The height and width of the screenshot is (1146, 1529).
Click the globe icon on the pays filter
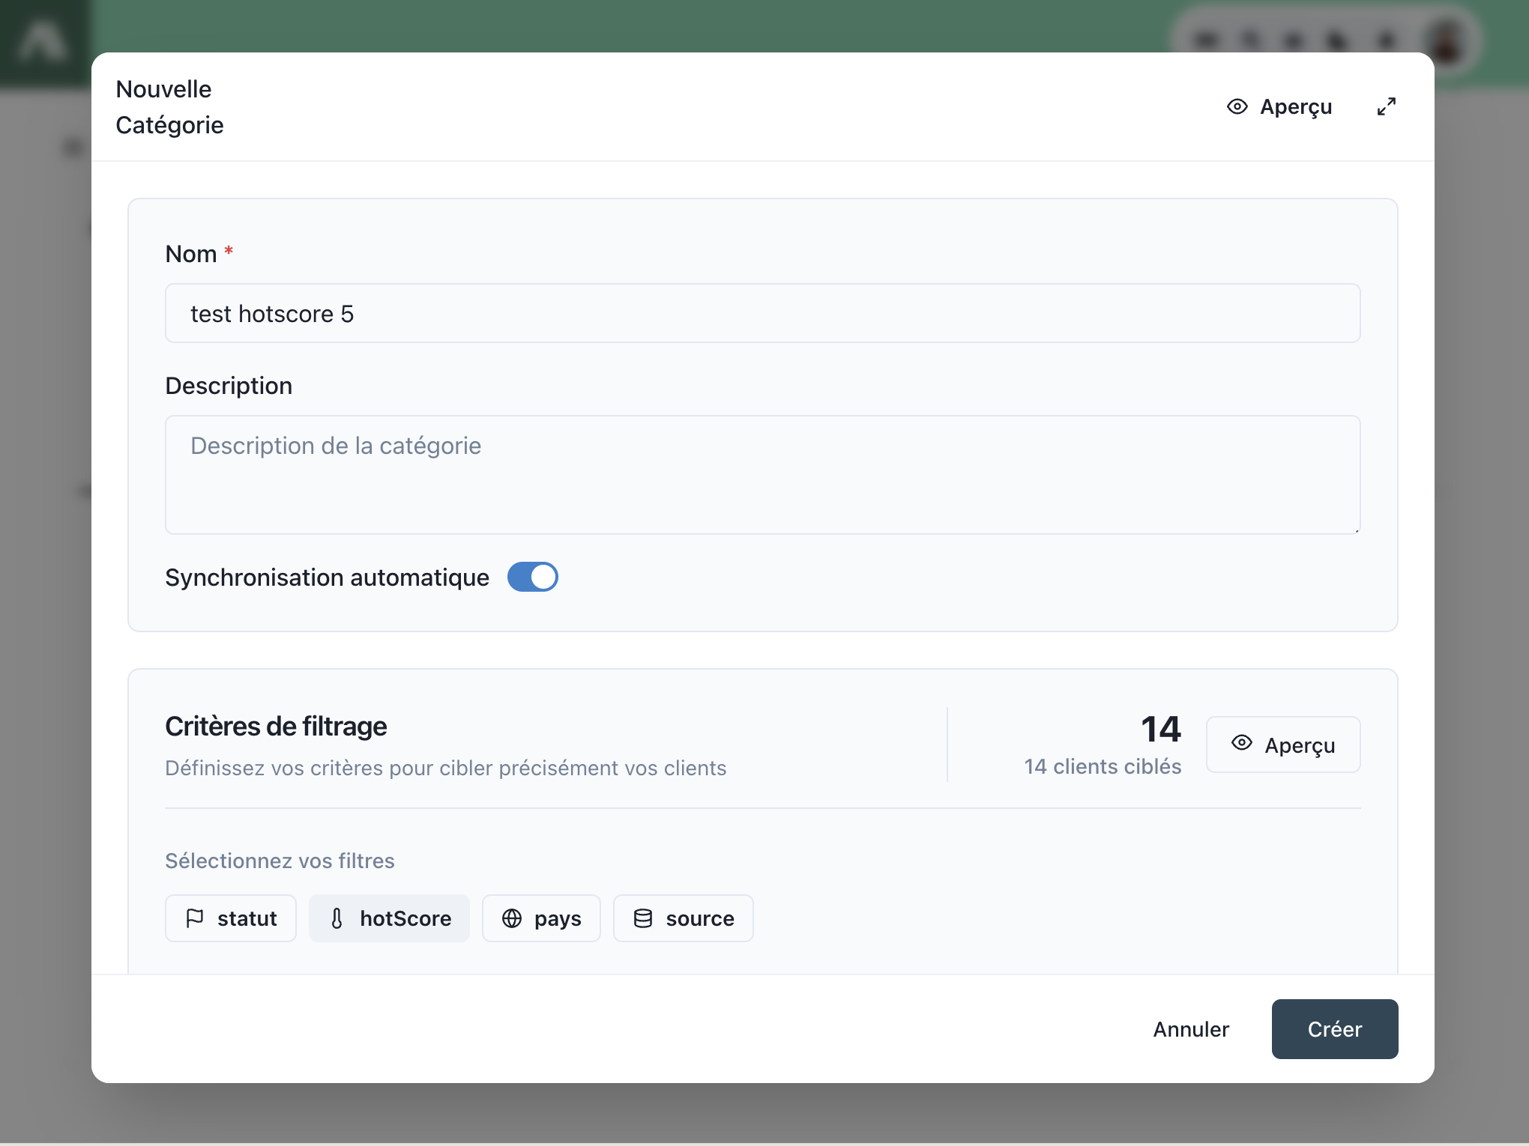click(x=512, y=918)
